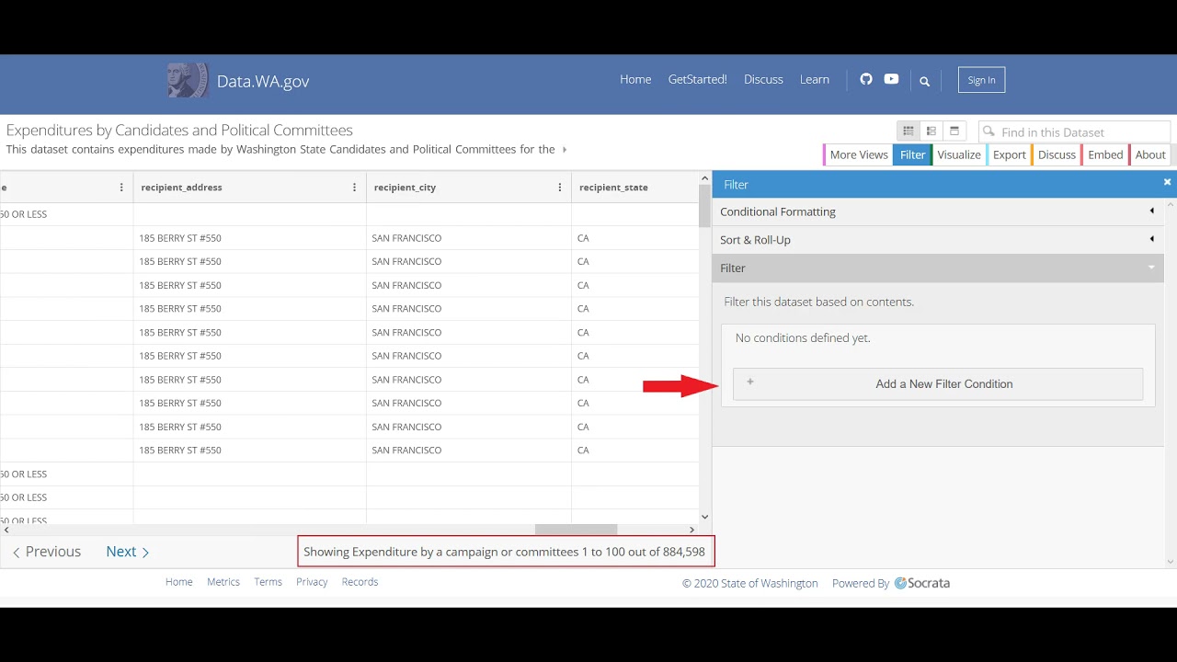1177x662 pixels.
Task: Click the table horizontal scrollbar thumb
Action: point(576,530)
